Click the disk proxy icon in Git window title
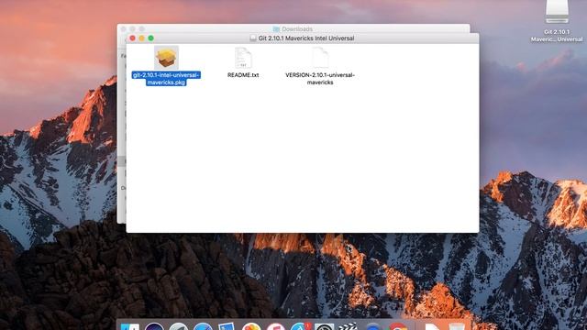 click(x=253, y=38)
